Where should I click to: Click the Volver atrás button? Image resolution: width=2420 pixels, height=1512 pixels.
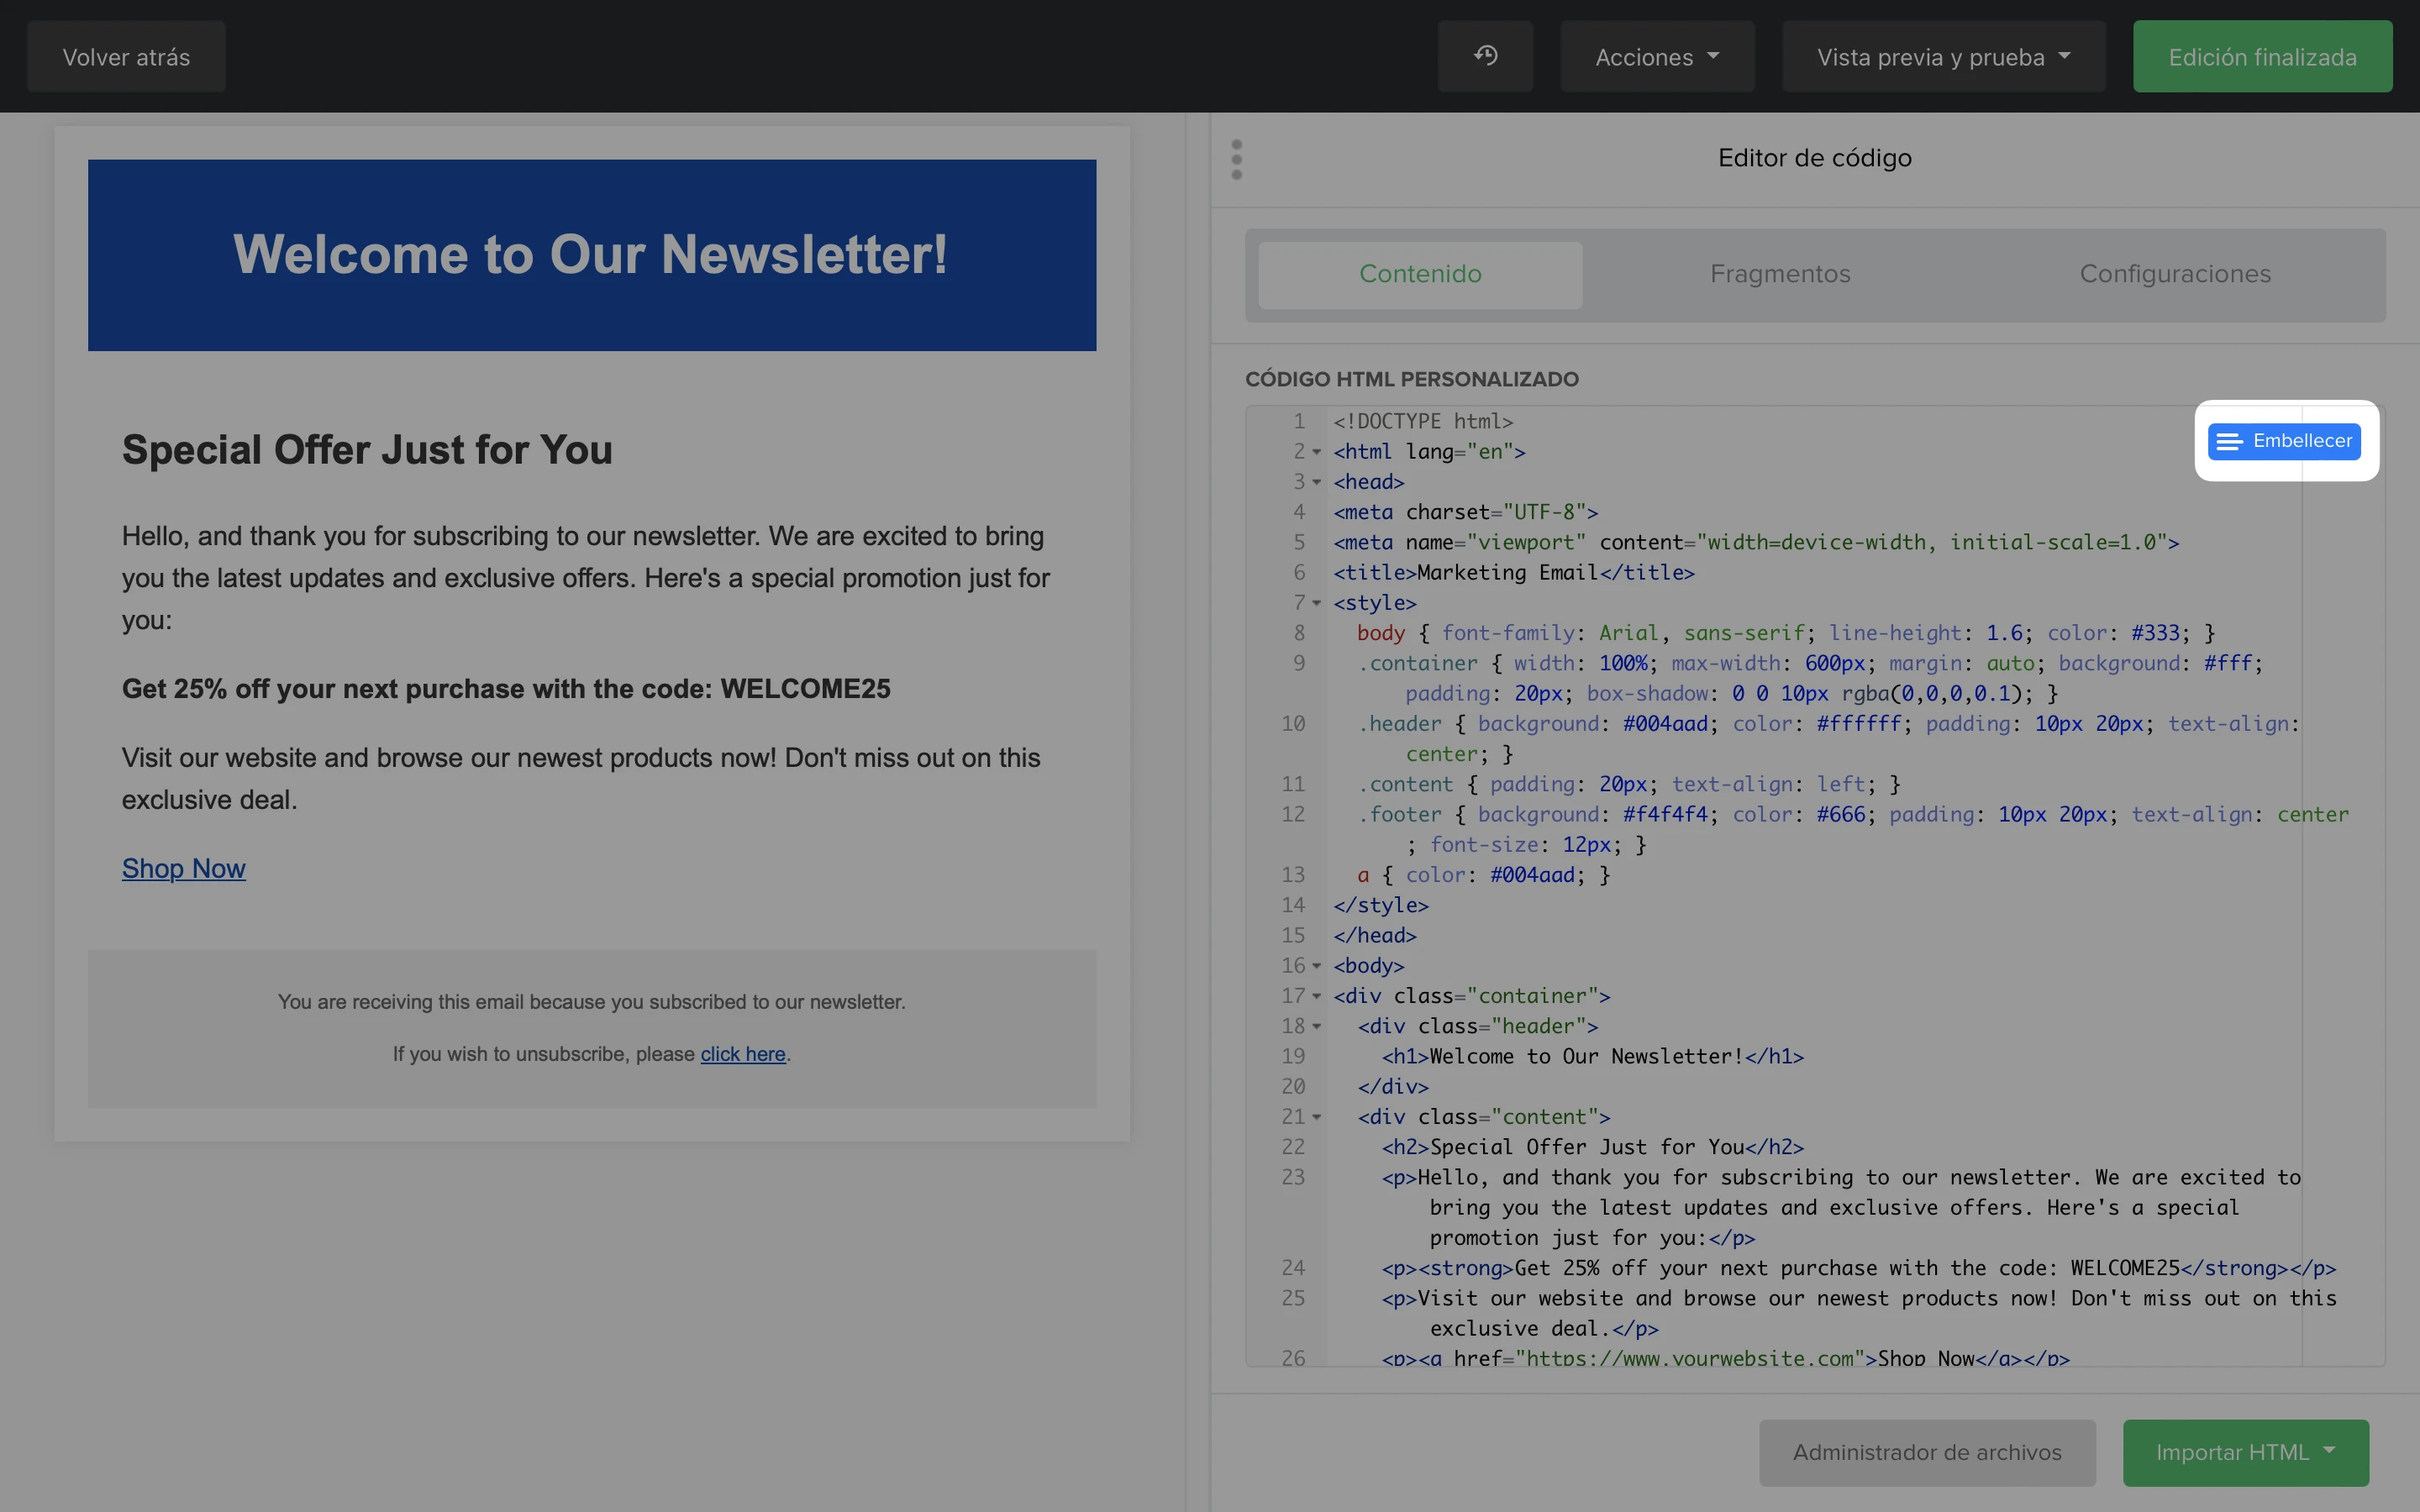pos(126,57)
